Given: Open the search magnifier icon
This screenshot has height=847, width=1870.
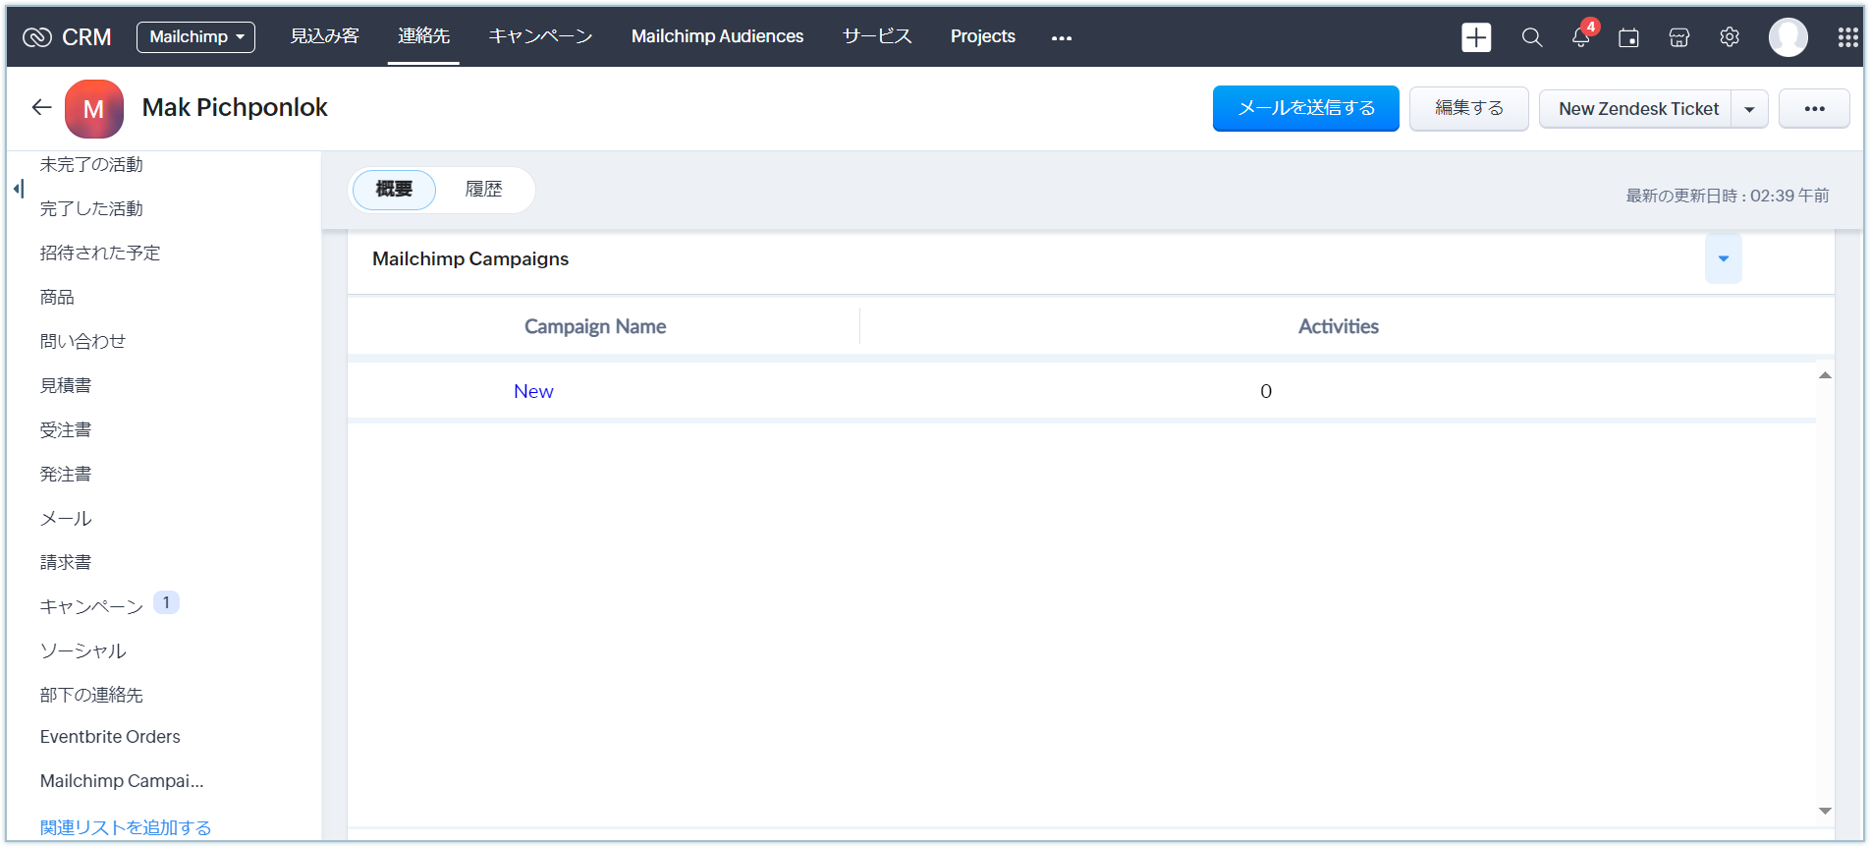Looking at the screenshot, I should (x=1531, y=37).
